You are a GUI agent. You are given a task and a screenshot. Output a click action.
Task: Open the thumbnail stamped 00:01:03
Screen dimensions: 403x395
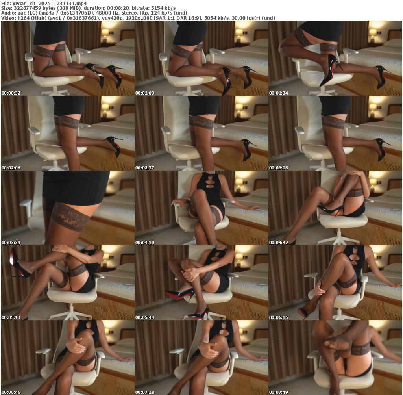click(201, 58)
